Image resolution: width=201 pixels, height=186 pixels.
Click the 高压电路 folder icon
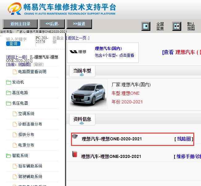click(8, 93)
